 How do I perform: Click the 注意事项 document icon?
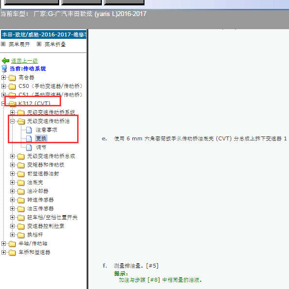point(29,130)
